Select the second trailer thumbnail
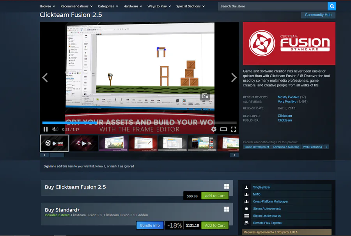The image size is (351, 236). [x=84, y=143]
